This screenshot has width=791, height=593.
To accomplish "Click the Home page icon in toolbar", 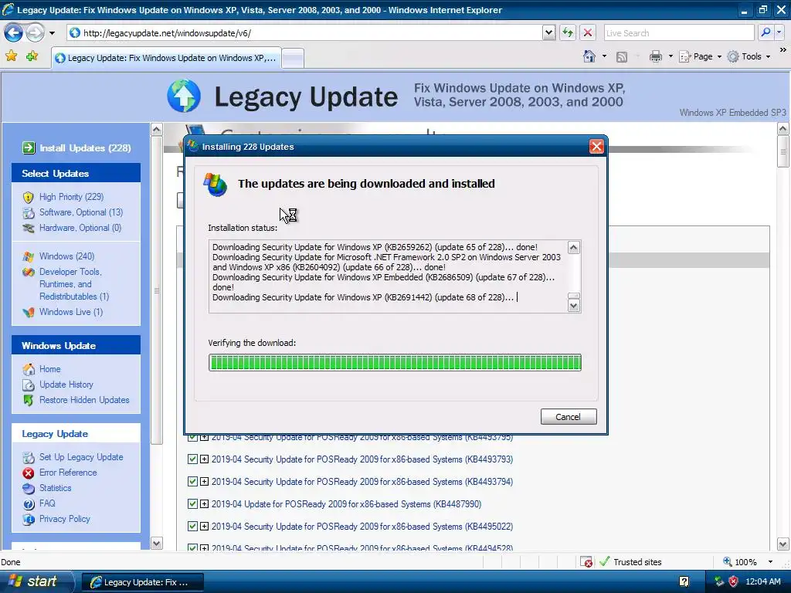I will tap(589, 56).
